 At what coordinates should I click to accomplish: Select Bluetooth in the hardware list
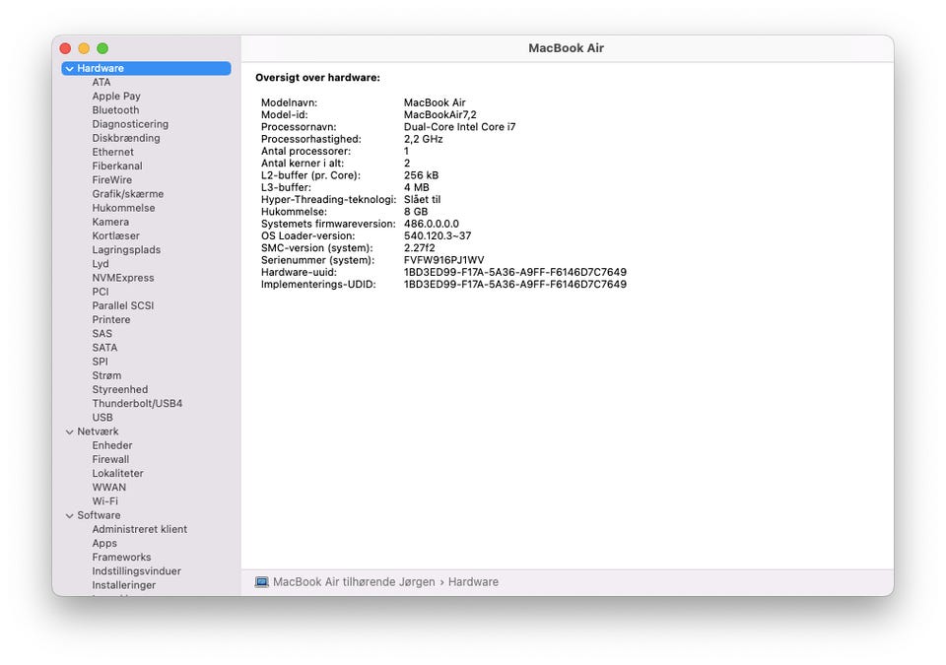coord(115,110)
